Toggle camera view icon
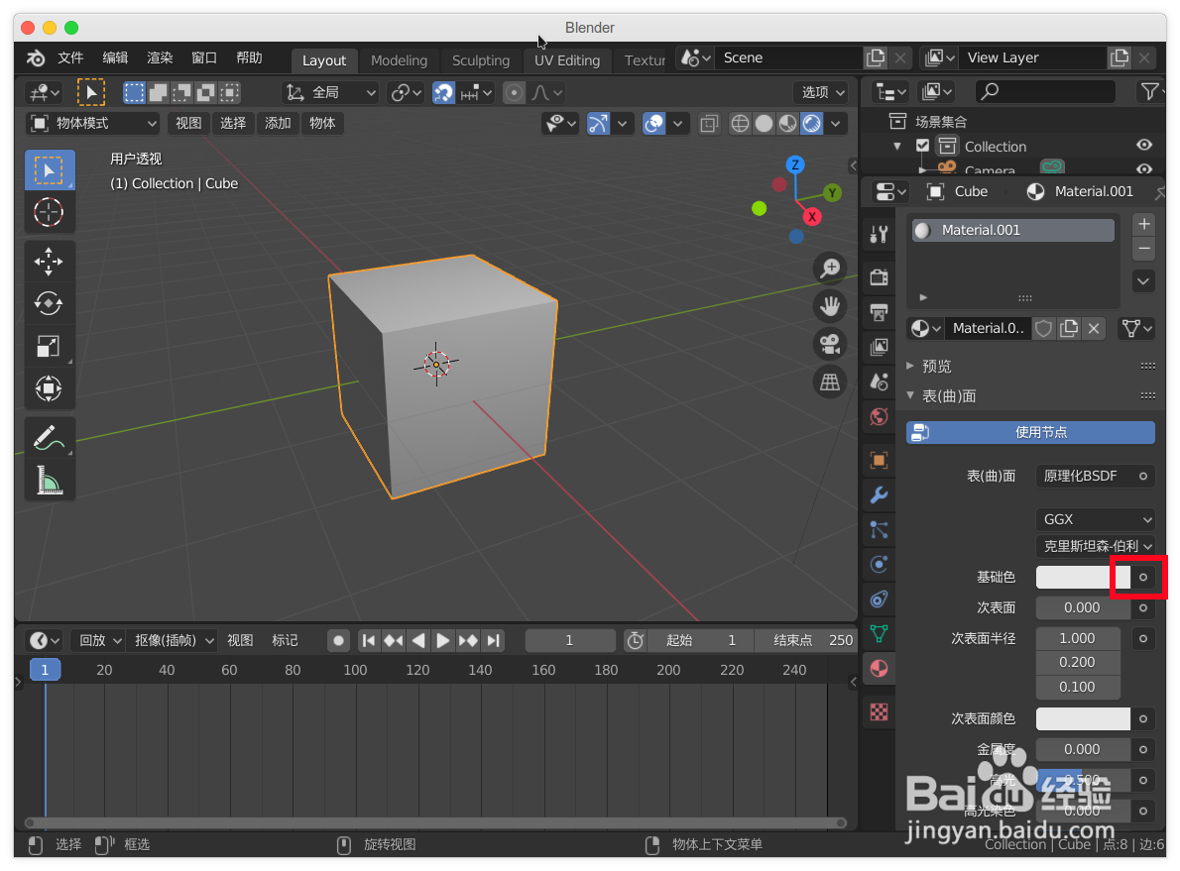The image size is (1180, 871). pos(830,345)
